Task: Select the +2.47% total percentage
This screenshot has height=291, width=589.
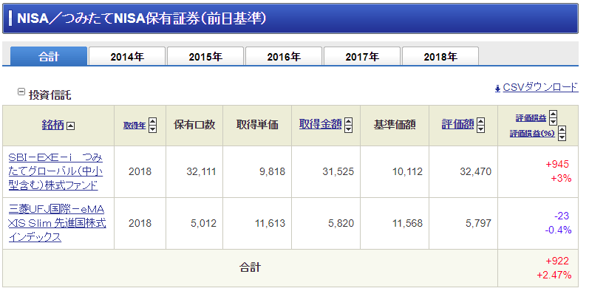Action: [x=554, y=275]
